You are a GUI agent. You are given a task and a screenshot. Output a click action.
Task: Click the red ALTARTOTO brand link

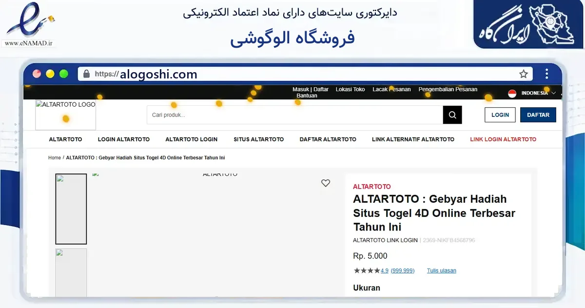372,187
